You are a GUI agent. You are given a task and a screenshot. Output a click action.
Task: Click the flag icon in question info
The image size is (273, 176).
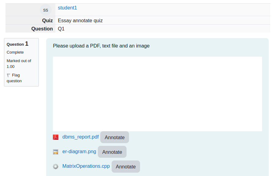[x=8, y=75]
